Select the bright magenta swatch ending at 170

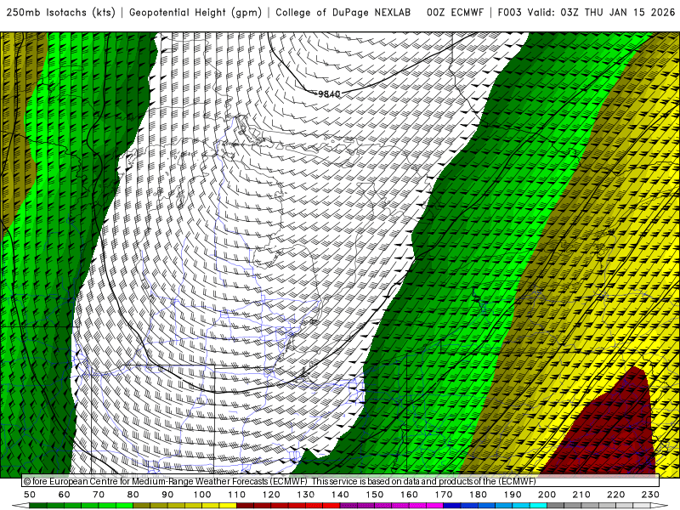point(435,506)
